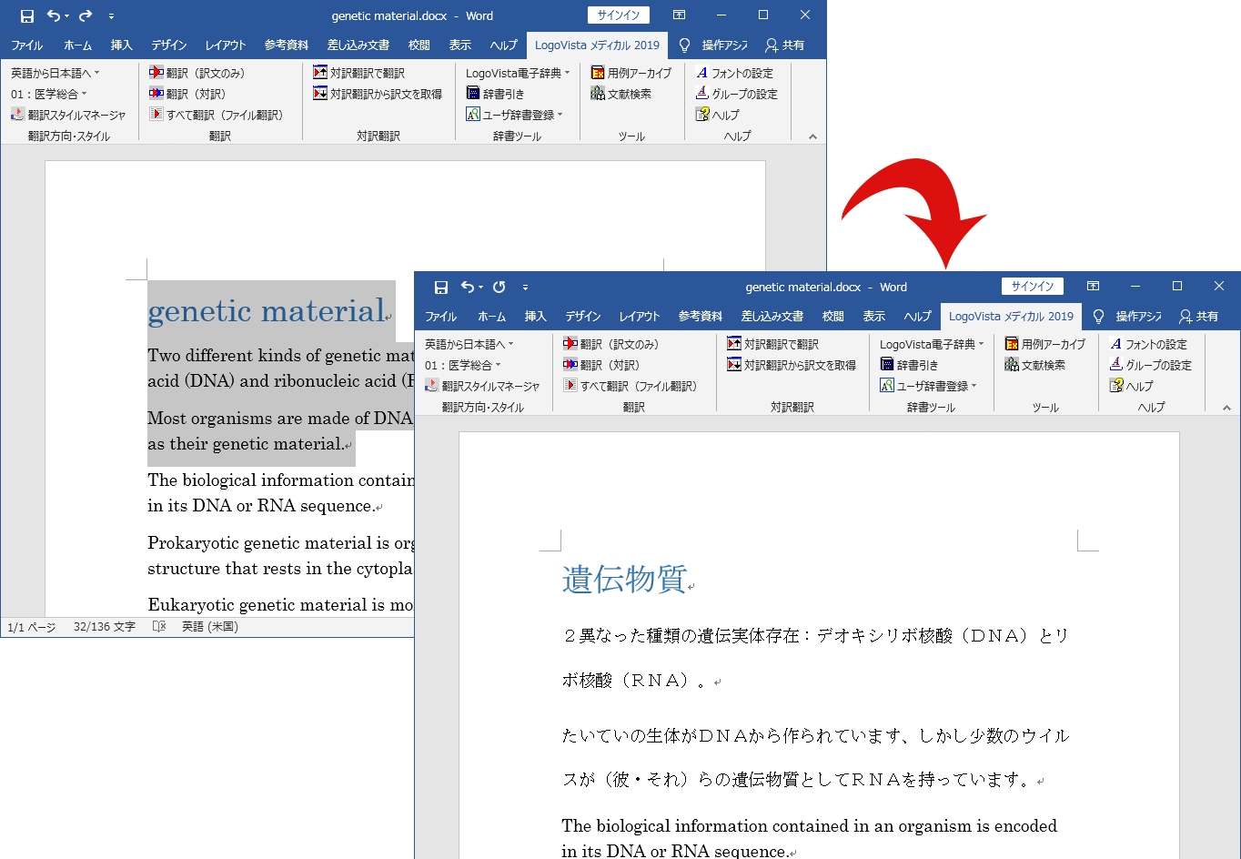Switch to レイアウト tab in front window

(x=640, y=316)
